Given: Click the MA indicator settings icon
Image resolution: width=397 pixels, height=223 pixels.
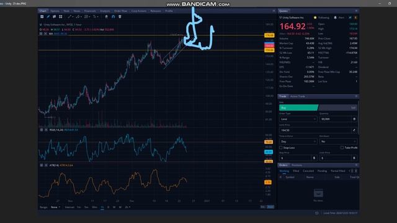Looking at the screenshot, I should 41,33.
